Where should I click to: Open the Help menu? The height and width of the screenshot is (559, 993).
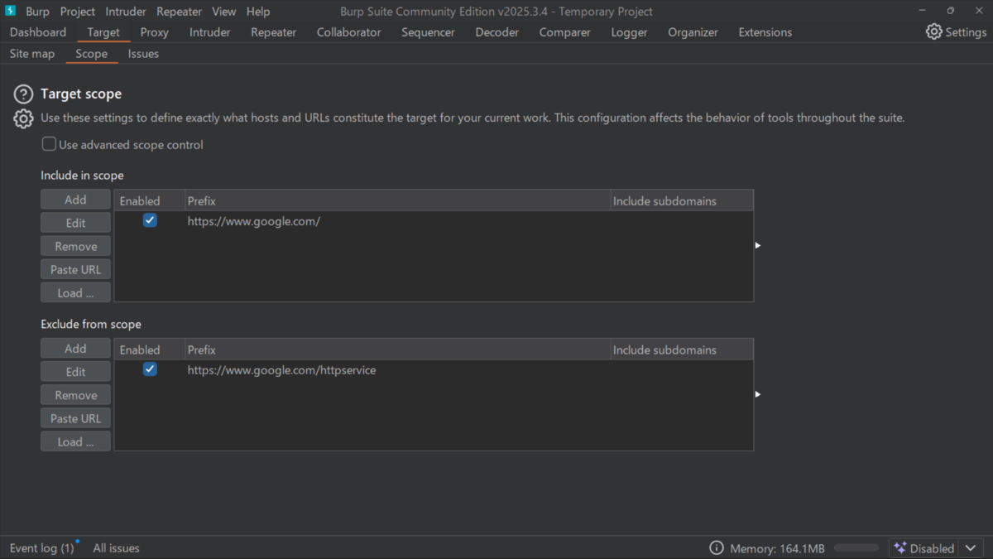pos(258,12)
